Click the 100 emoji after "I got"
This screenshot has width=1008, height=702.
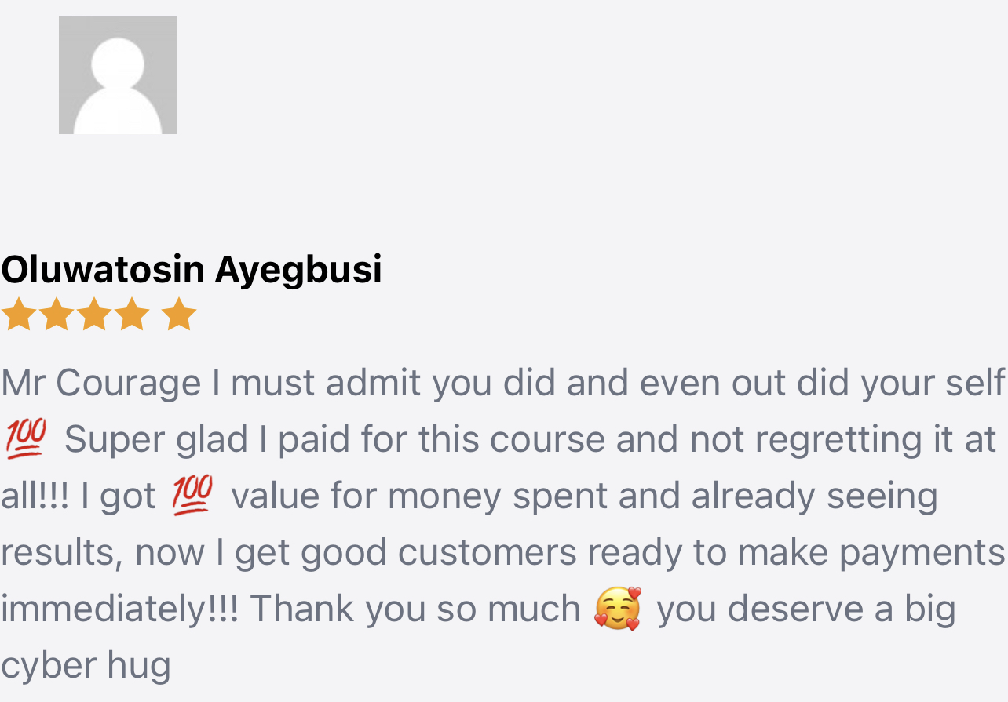[x=192, y=496]
